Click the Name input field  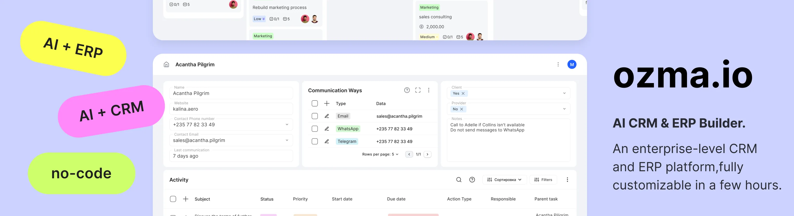coord(231,93)
